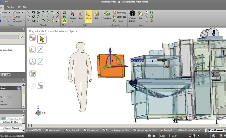Choose the Project tool in Intersect group
226x138 pixels.
pos(118,21)
